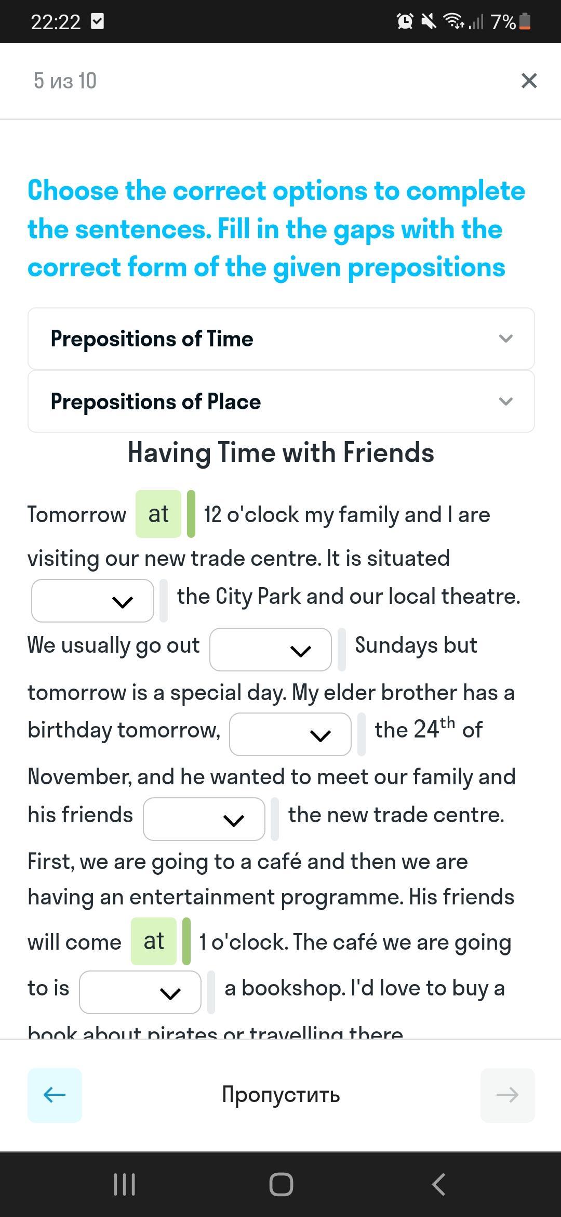Select the answered "at" before 12 o'clock

point(158,514)
